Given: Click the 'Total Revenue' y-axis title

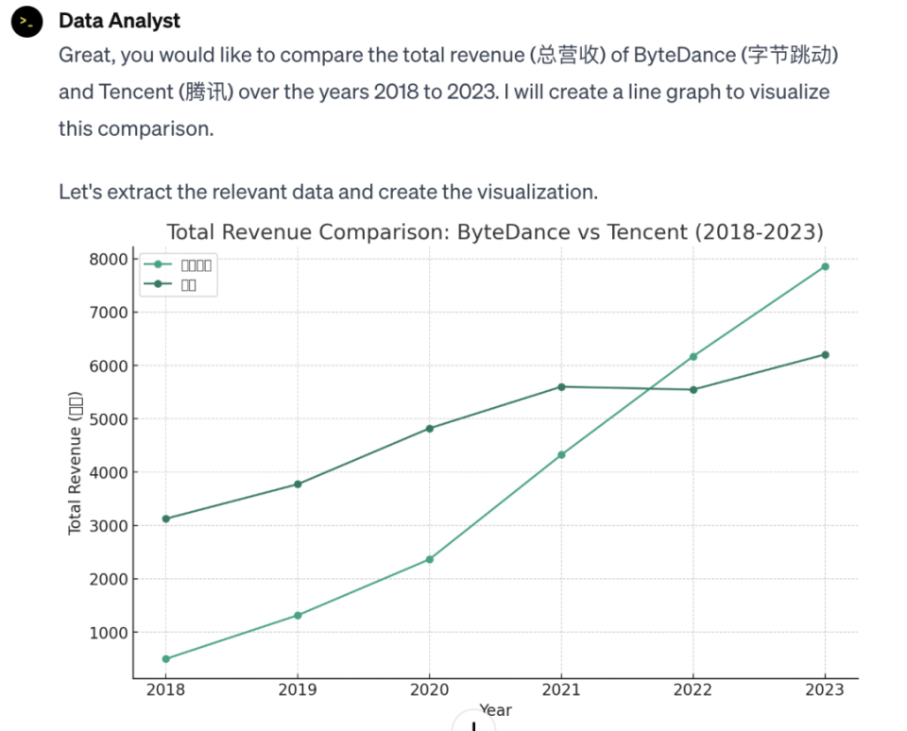Looking at the screenshot, I should point(75,464).
